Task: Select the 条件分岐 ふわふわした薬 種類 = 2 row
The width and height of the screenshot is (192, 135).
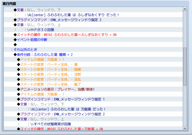Action: click(x=93, y=55)
